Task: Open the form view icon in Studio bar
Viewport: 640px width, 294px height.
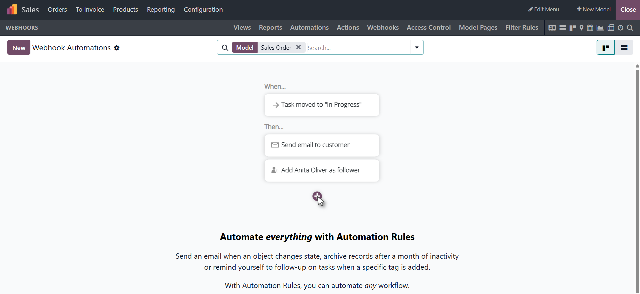Action: (552, 28)
